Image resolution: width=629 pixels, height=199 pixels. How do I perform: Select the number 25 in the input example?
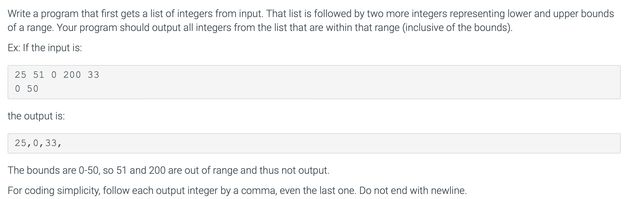(x=21, y=75)
